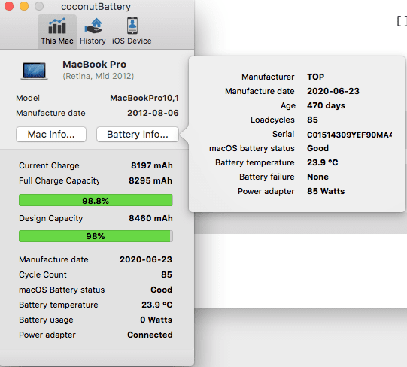The image size is (407, 367).
Task: Select the 0 Watts battery usage value
Action: (x=156, y=320)
